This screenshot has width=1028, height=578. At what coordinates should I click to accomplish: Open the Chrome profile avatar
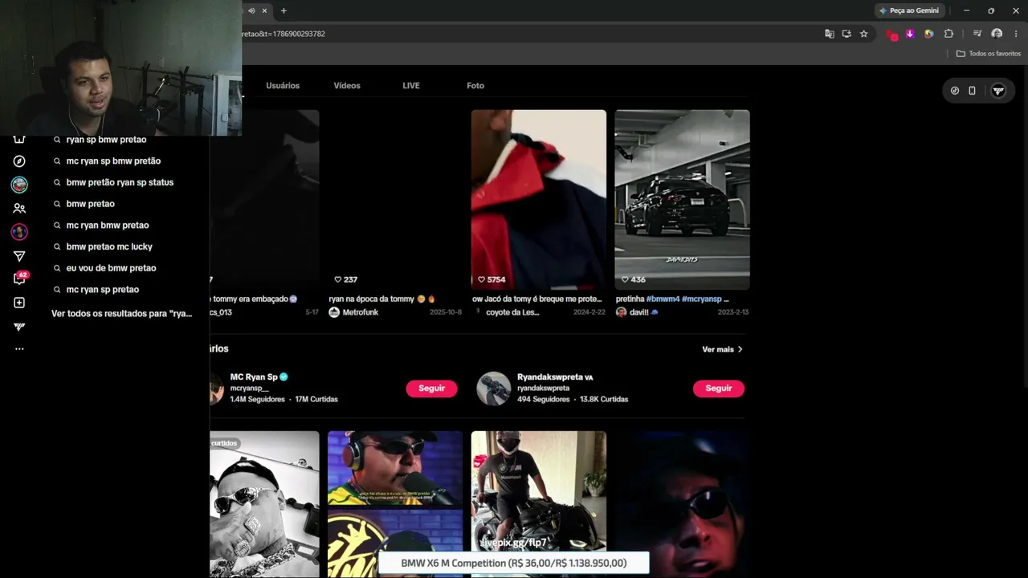point(997,34)
